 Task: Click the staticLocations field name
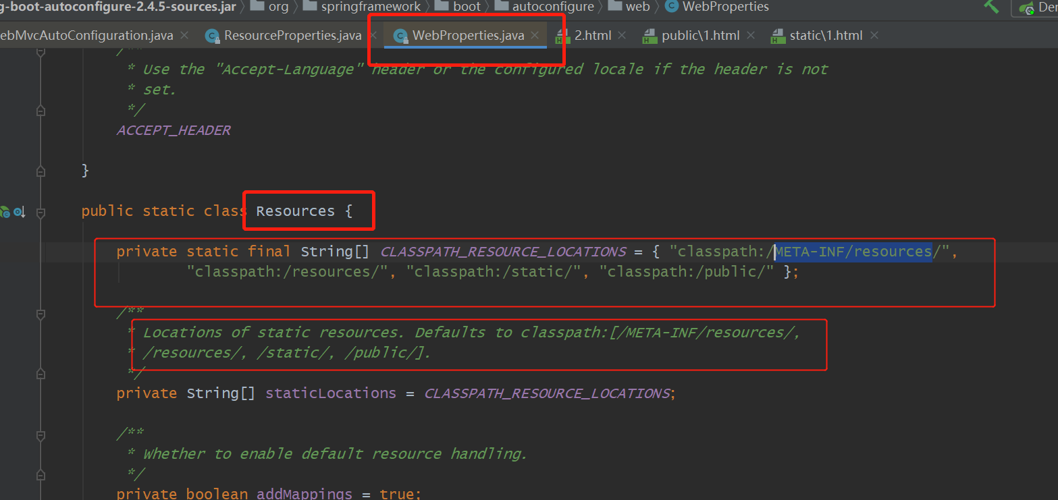(331, 393)
